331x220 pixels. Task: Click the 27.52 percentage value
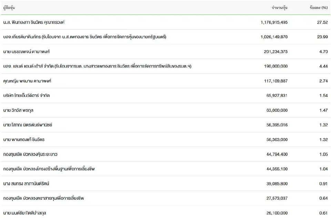322,22
